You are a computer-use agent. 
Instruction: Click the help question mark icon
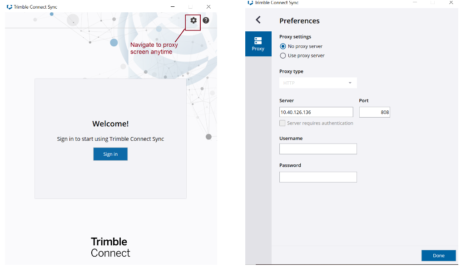point(206,20)
